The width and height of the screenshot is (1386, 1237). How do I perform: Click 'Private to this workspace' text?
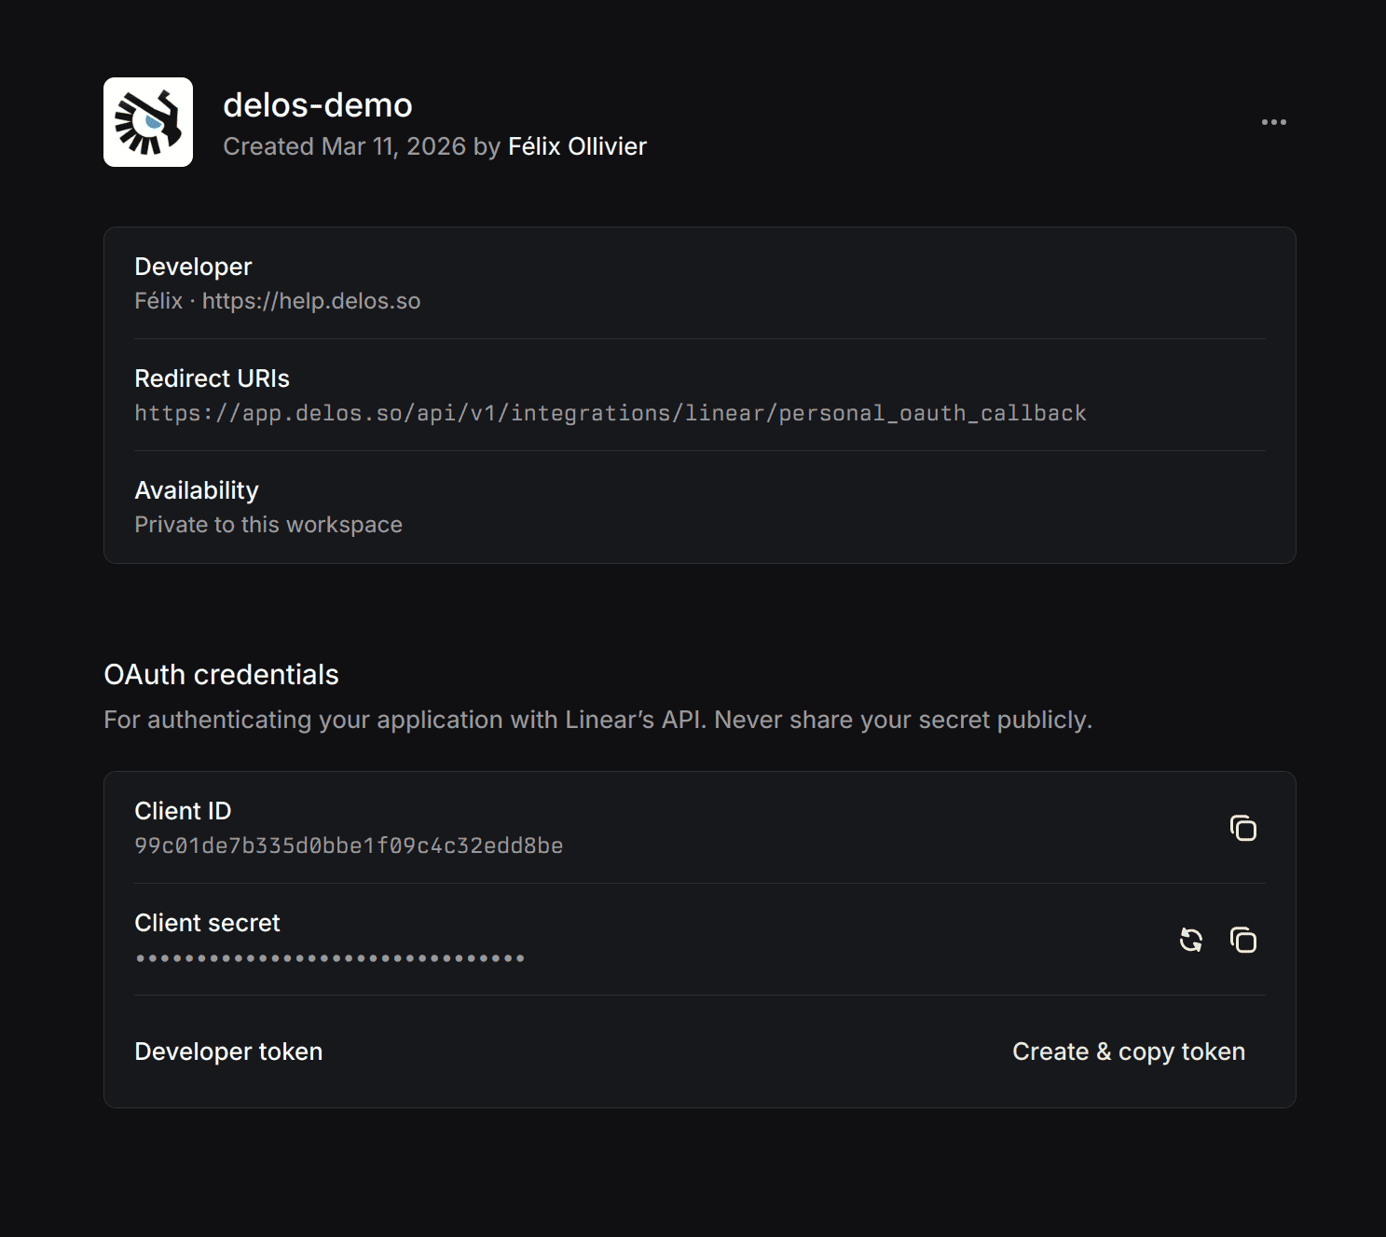pos(268,525)
